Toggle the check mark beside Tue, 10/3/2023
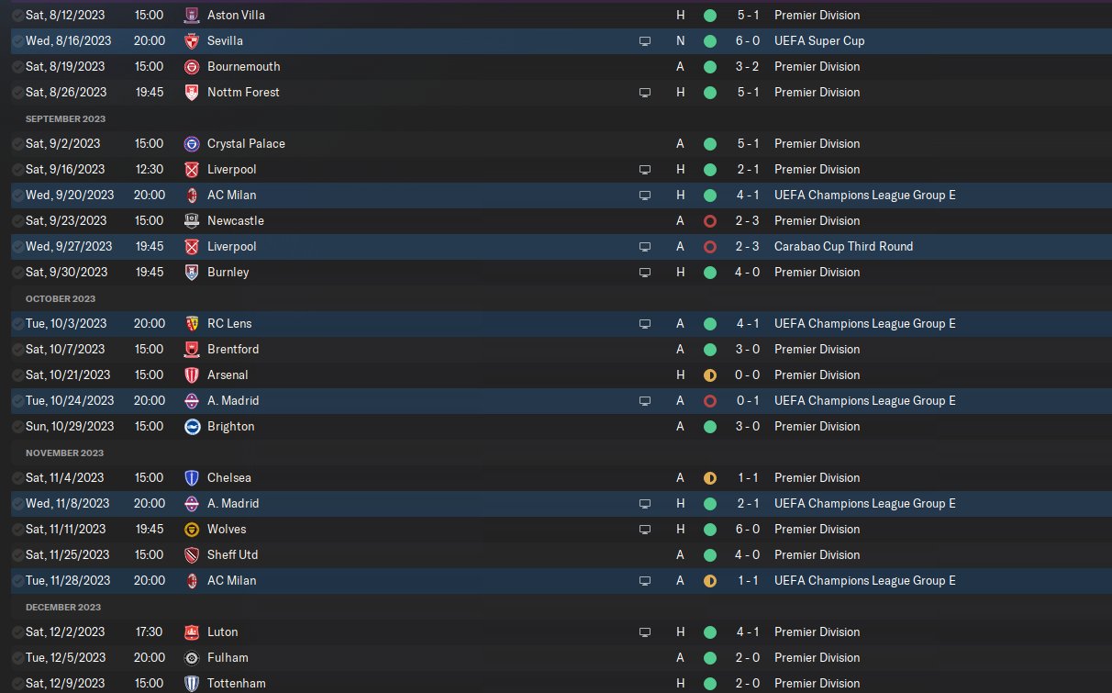1112x693 pixels. coord(18,324)
